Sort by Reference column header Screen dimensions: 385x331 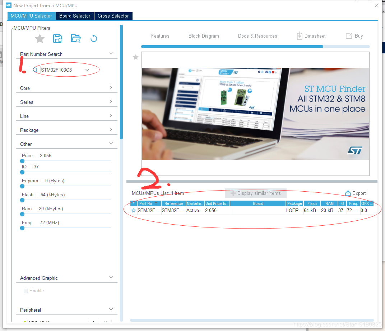(x=173, y=203)
